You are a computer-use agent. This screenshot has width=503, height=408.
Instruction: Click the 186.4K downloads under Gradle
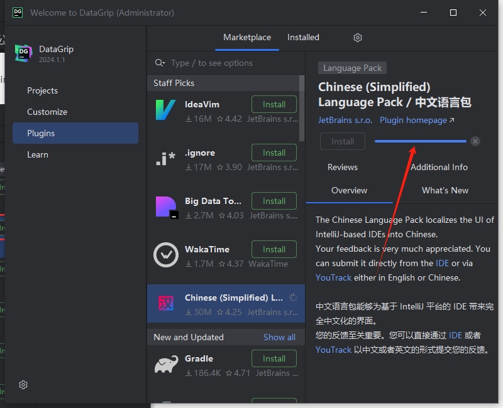click(x=203, y=373)
